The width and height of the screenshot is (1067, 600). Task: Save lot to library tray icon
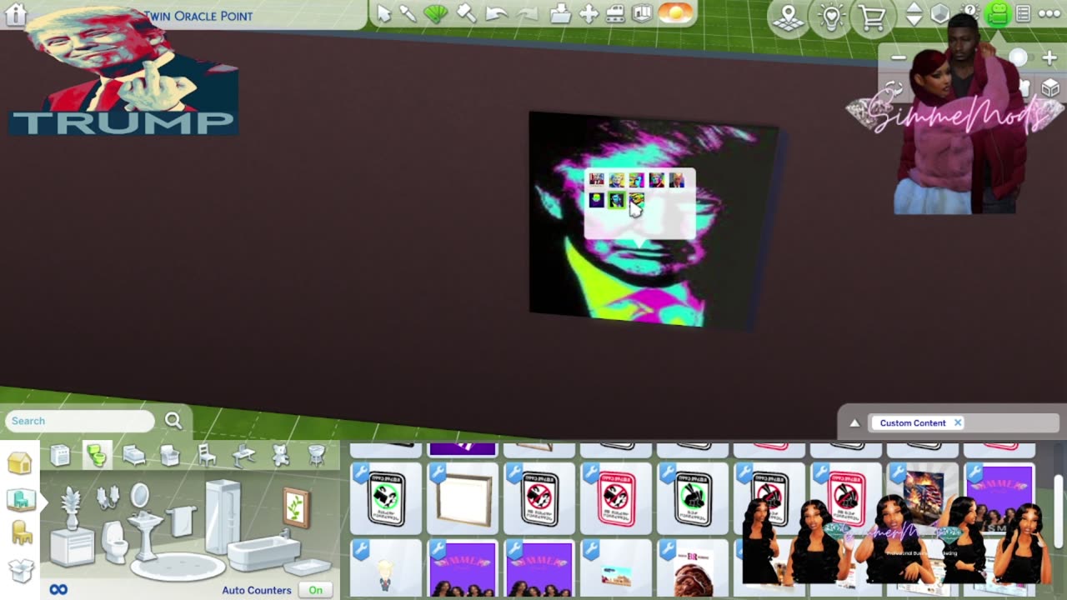pyautogui.click(x=560, y=13)
